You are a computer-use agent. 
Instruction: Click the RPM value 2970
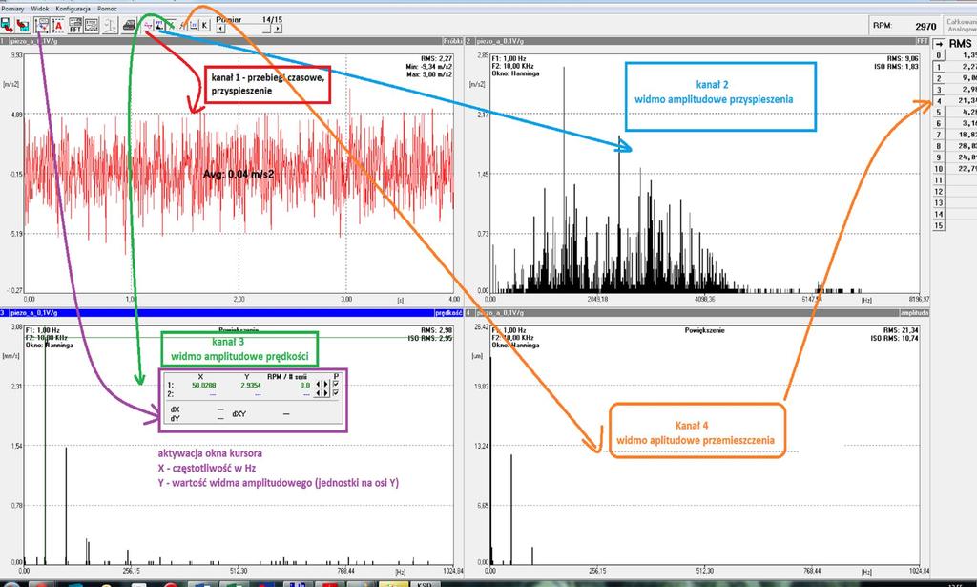click(925, 26)
